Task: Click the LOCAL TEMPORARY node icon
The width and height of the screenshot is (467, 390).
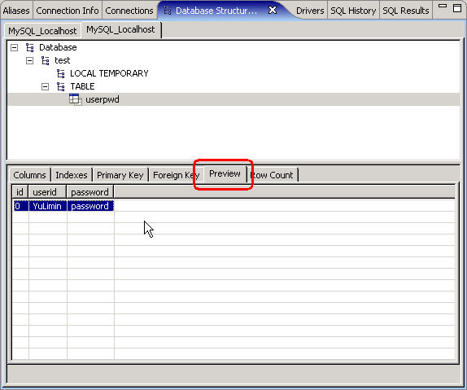Action: (61, 73)
